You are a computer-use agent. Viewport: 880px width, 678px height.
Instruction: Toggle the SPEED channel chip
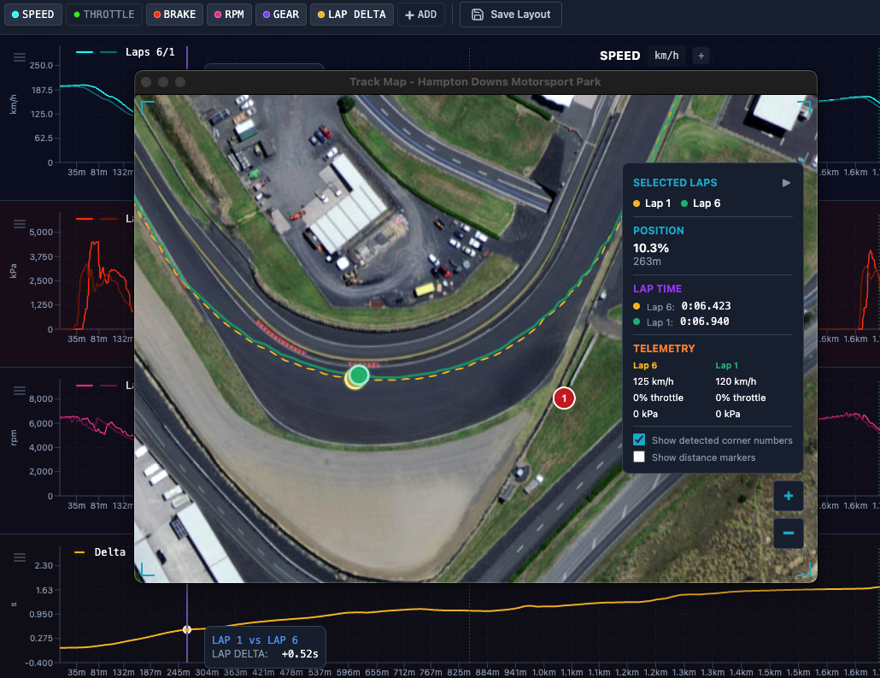click(x=33, y=14)
